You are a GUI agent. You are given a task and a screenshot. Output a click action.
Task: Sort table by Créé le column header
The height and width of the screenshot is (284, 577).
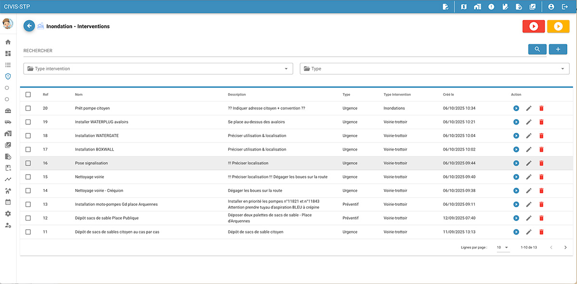[x=448, y=95]
